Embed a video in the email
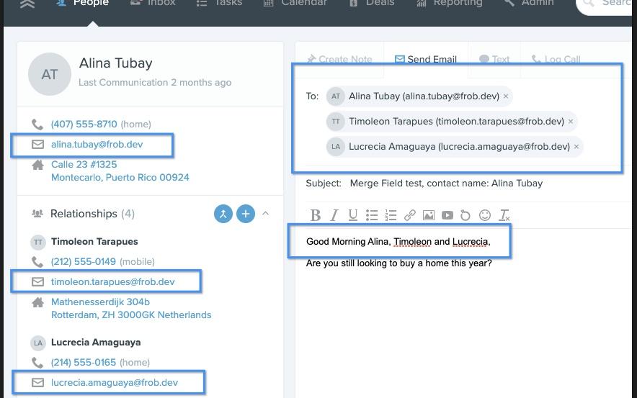The height and width of the screenshot is (398, 637). coord(447,215)
